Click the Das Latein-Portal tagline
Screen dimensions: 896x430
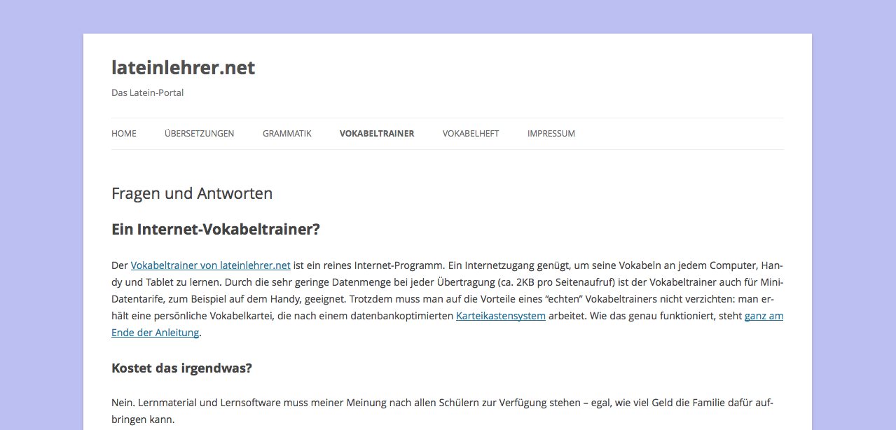point(147,92)
